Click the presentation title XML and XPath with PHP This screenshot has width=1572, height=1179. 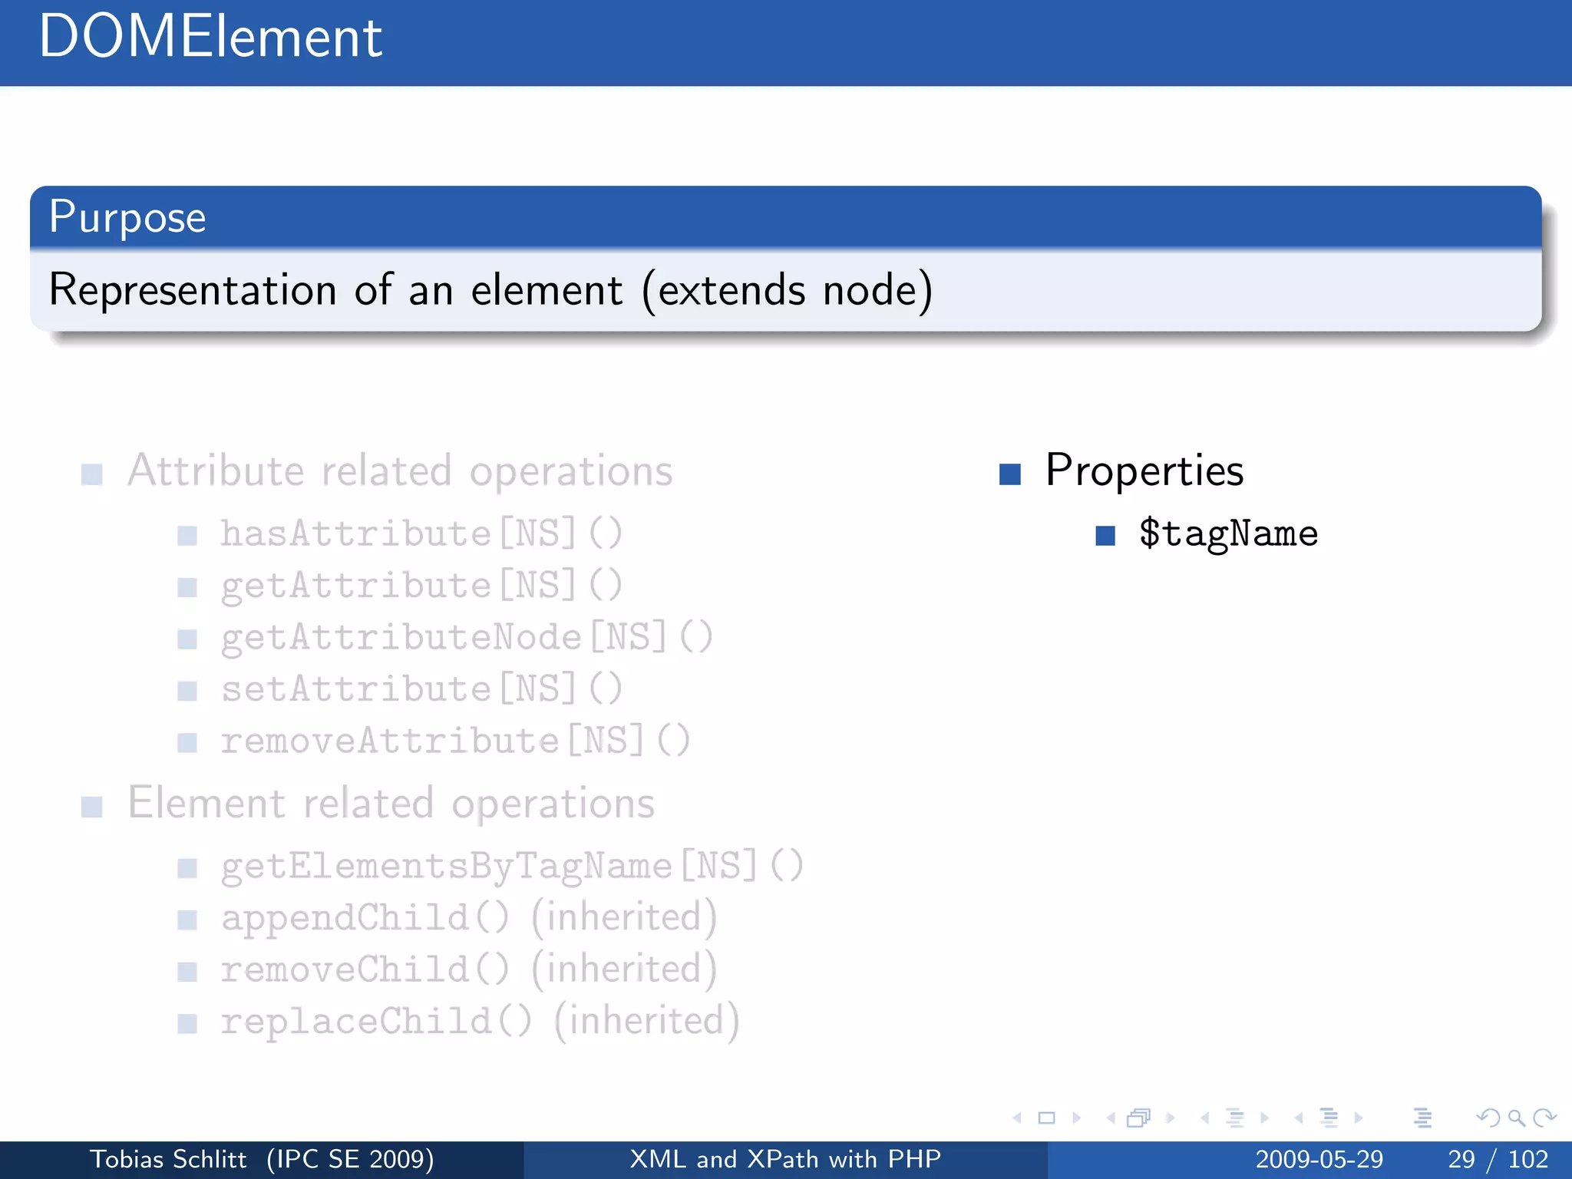pyautogui.click(x=785, y=1159)
